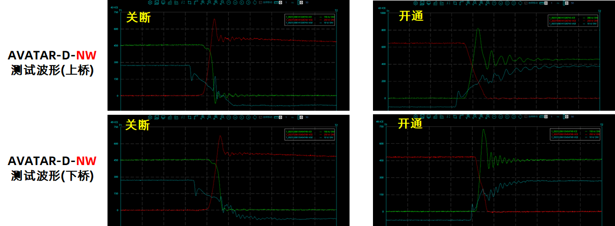Click T2 cursor marker in lower-bridge turn-on panel
Viewport: 615px width, 226px height.
pyautogui.click(x=601, y=124)
